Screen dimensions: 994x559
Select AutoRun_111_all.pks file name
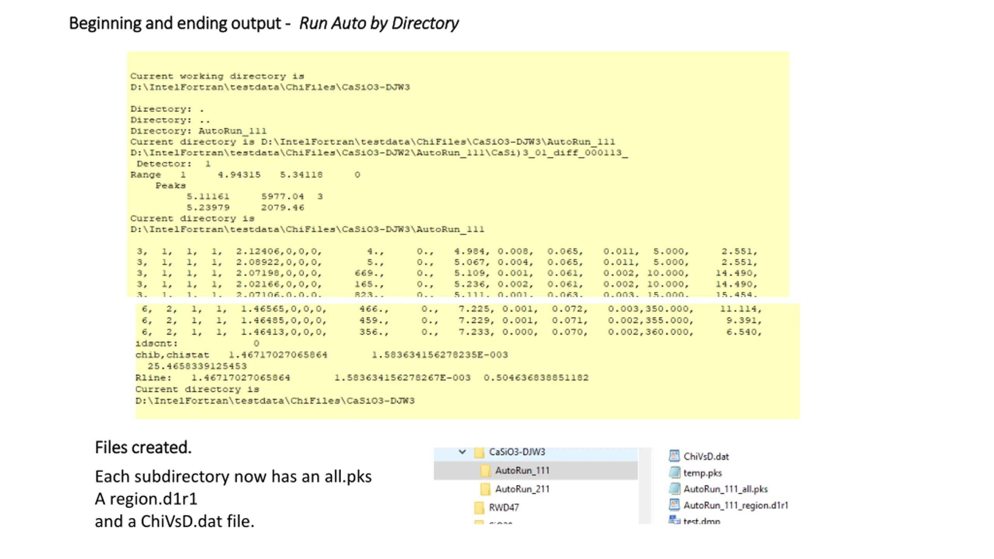click(726, 489)
